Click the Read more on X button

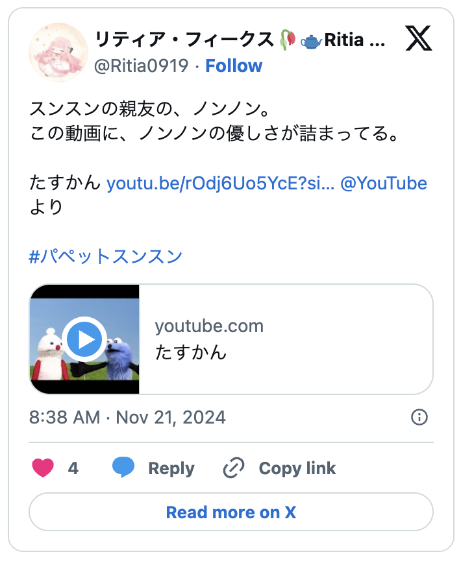(x=231, y=512)
